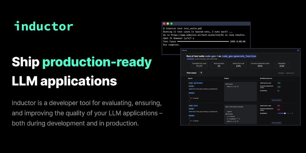Maximize the terminal using the green button
The image size is (306, 153).
[x=172, y=24]
